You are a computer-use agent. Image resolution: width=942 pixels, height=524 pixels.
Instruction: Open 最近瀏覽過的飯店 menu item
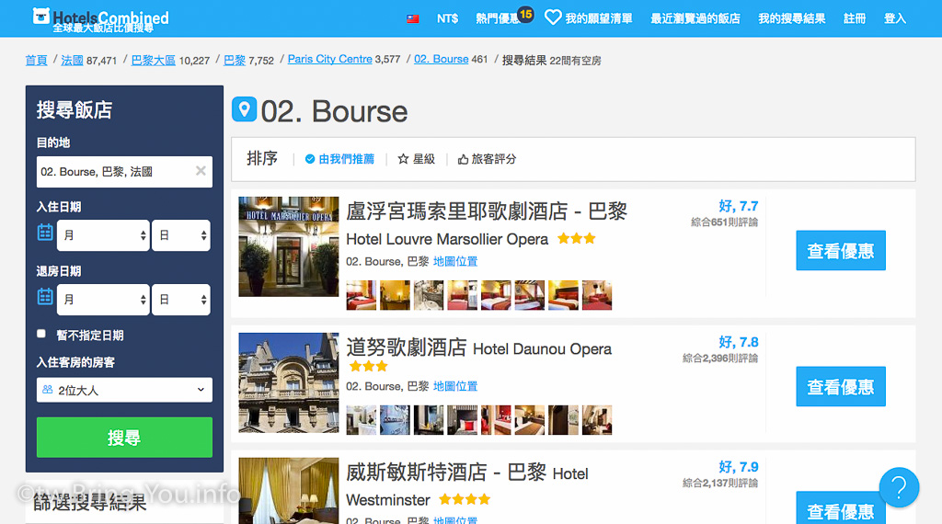[695, 18]
